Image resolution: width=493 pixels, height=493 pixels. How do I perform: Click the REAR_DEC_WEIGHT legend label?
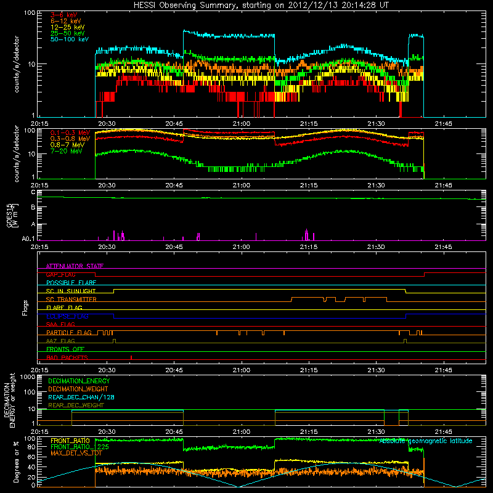point(76,405)
